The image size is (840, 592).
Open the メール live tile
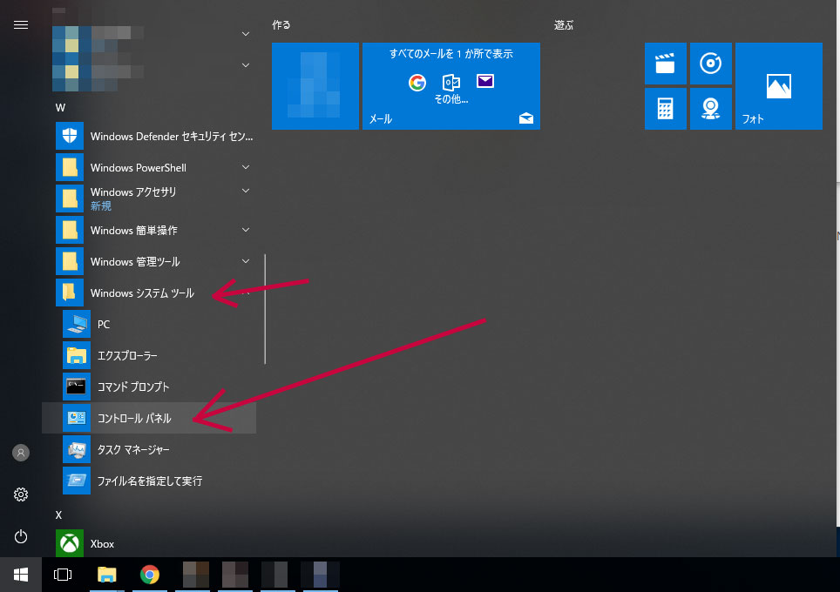451,86
